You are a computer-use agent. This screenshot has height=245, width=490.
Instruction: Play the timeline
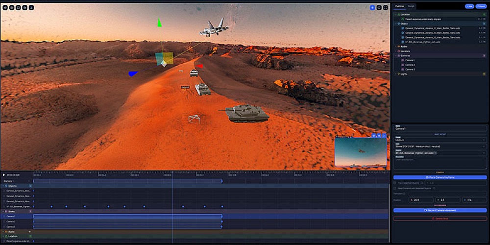[4, 175]
